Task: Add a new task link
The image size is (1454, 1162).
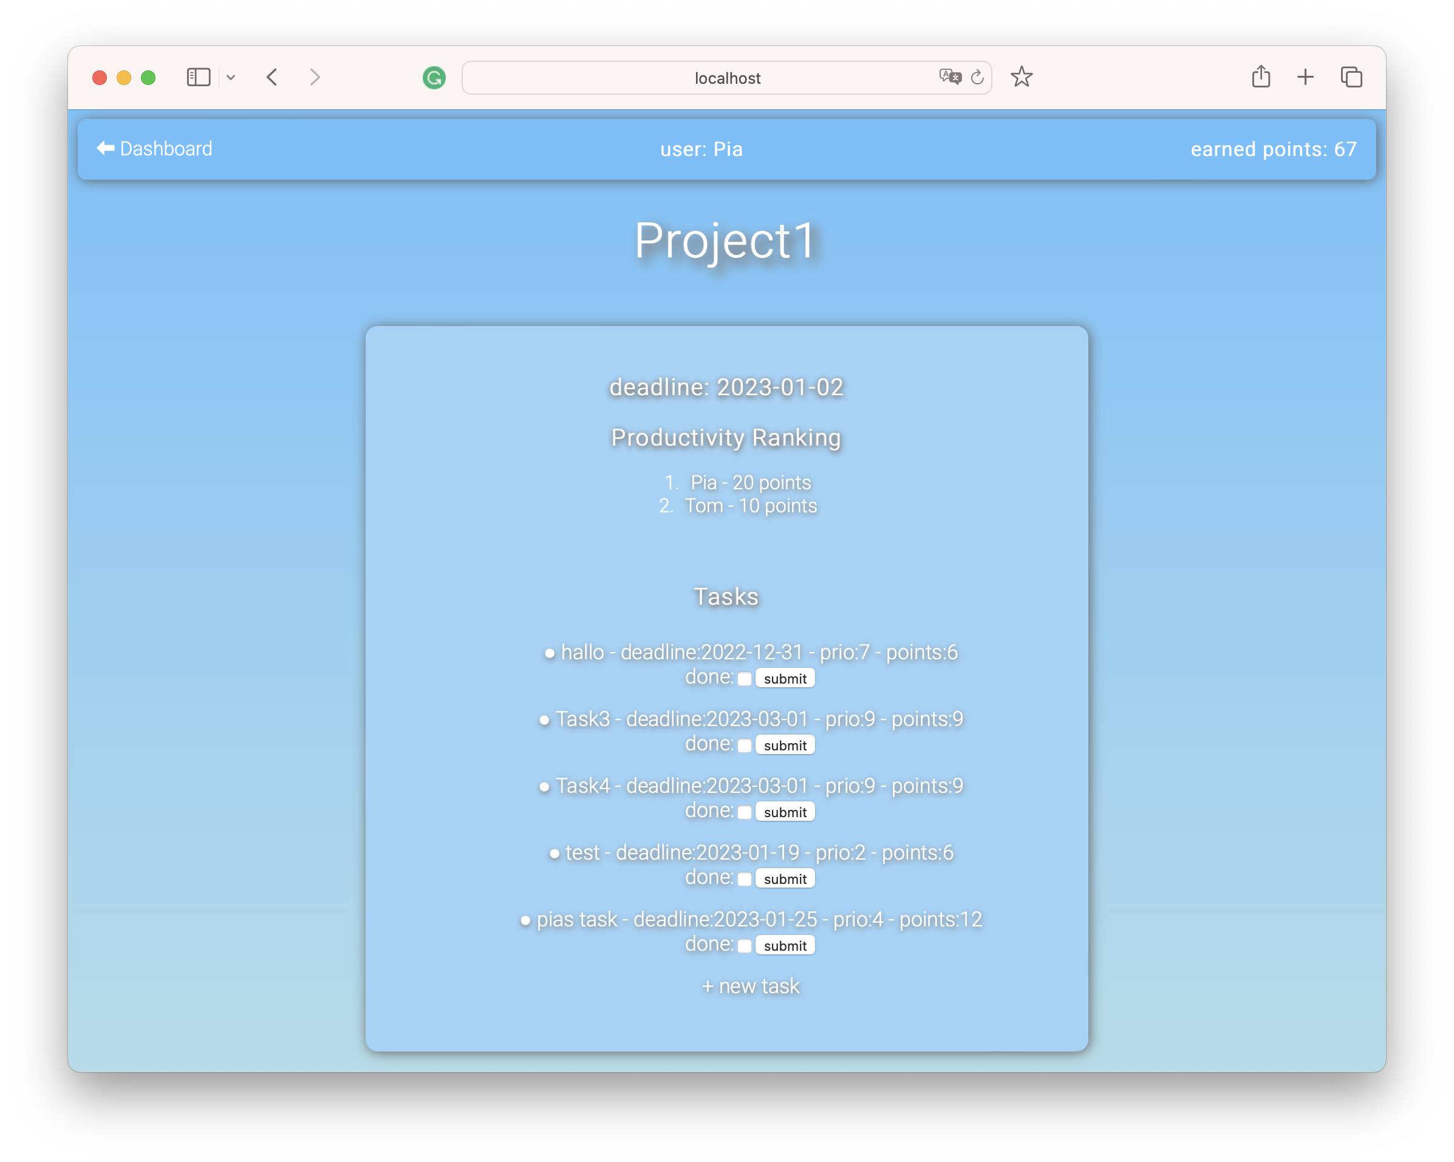Action: click(750, 986)
